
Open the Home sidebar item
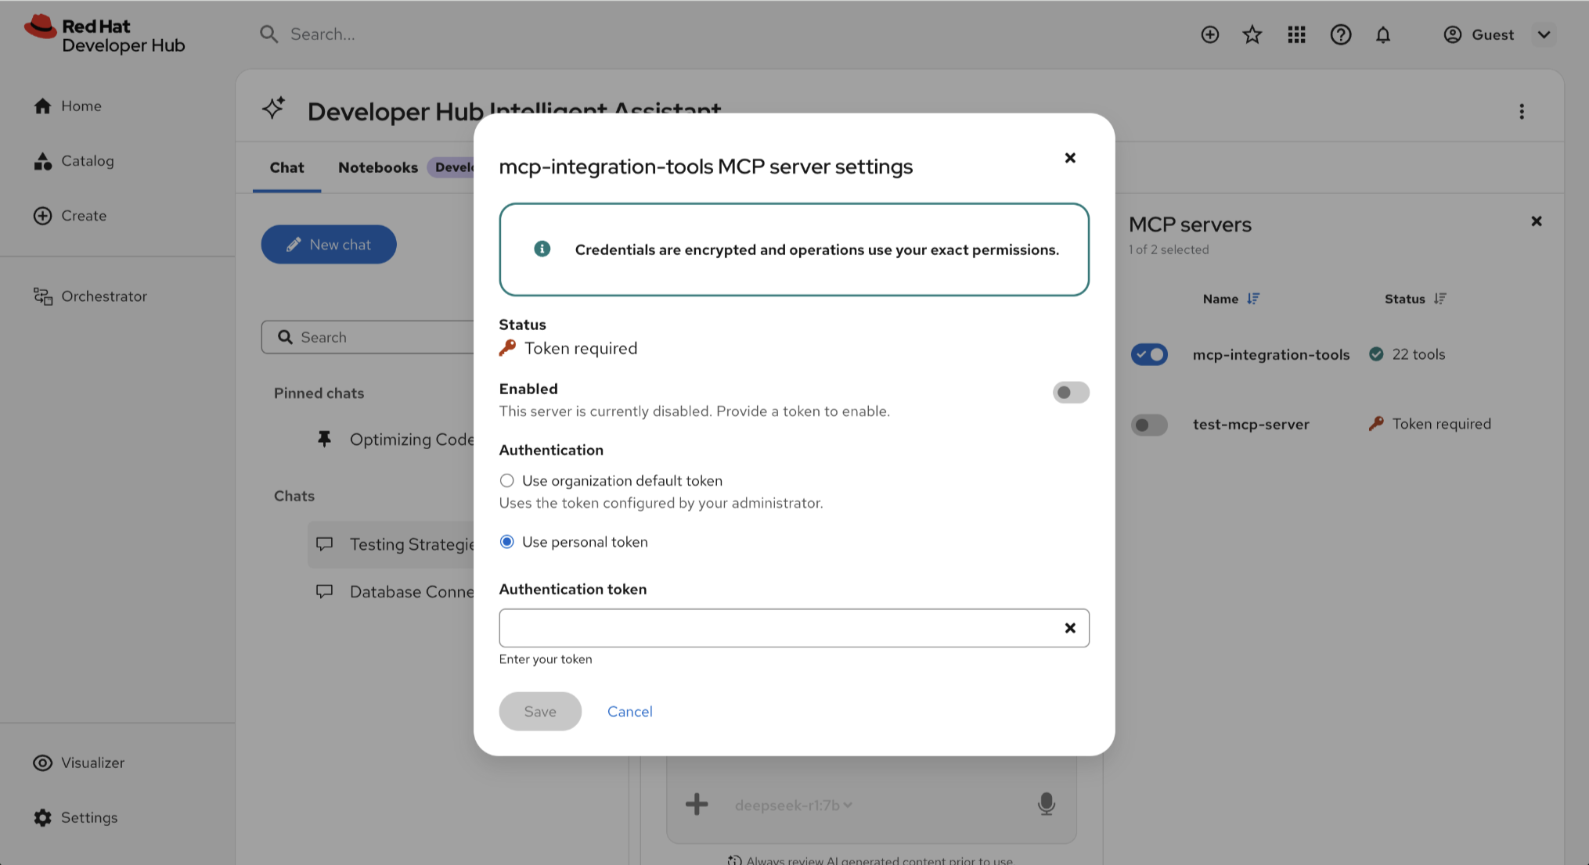[68, 106]
